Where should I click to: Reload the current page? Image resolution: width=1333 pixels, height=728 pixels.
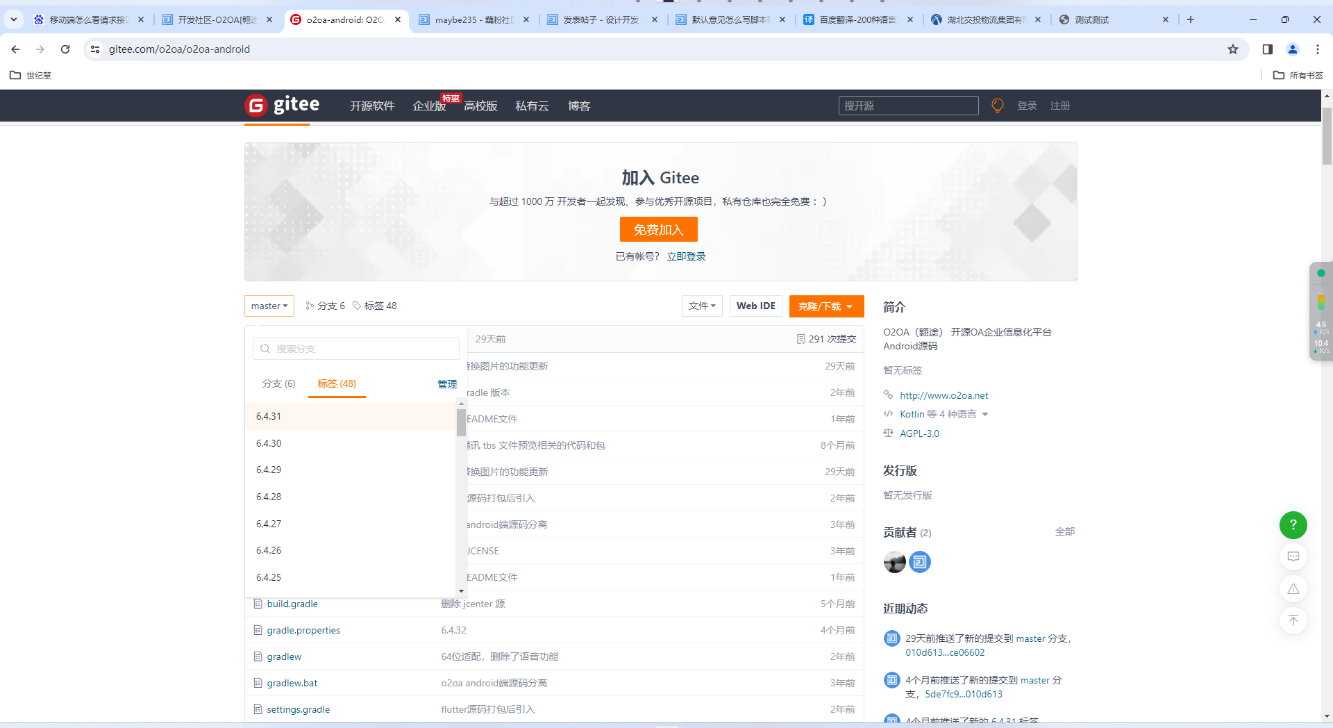[x=65, y=49]
